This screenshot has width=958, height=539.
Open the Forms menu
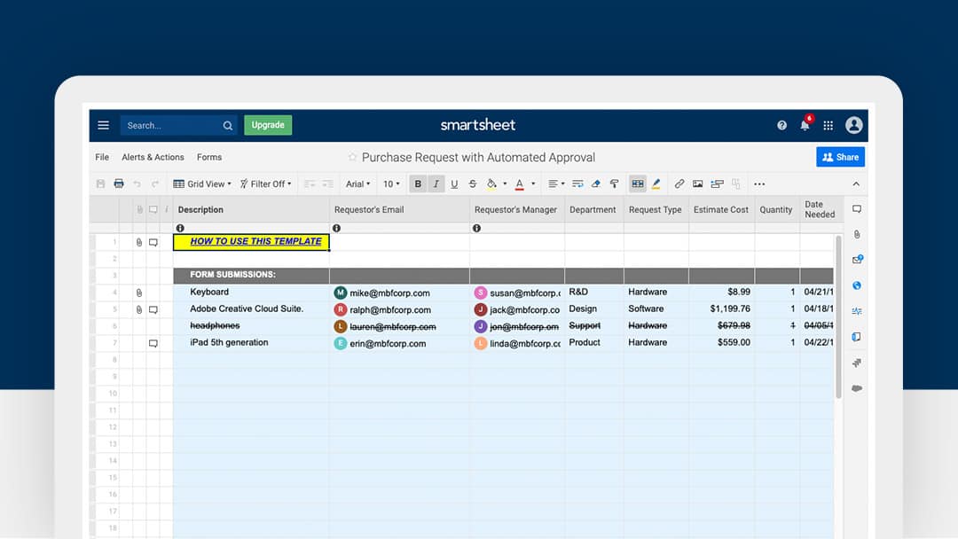[x=209, y=157]
